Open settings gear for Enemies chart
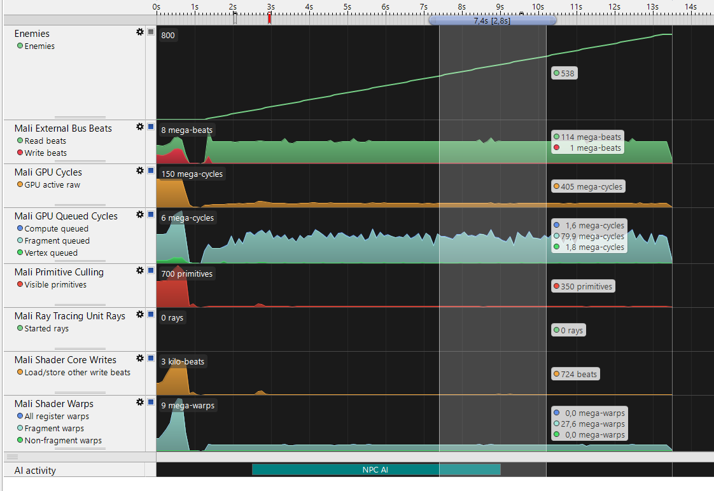 [140, 32]
